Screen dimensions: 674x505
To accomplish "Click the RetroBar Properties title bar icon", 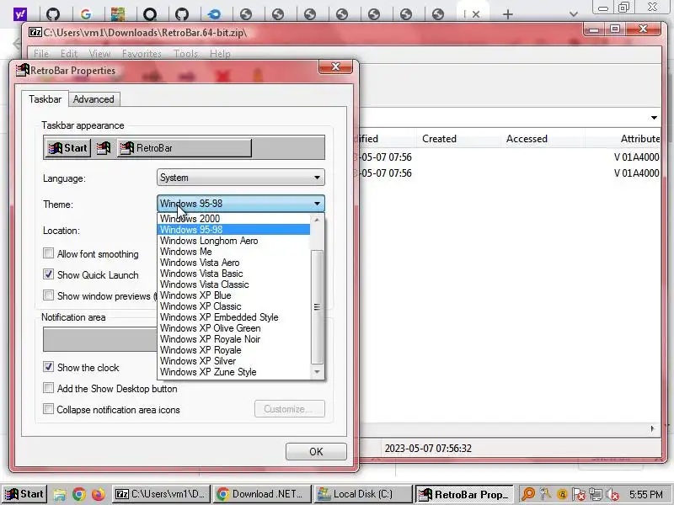I will click(23, 70).
